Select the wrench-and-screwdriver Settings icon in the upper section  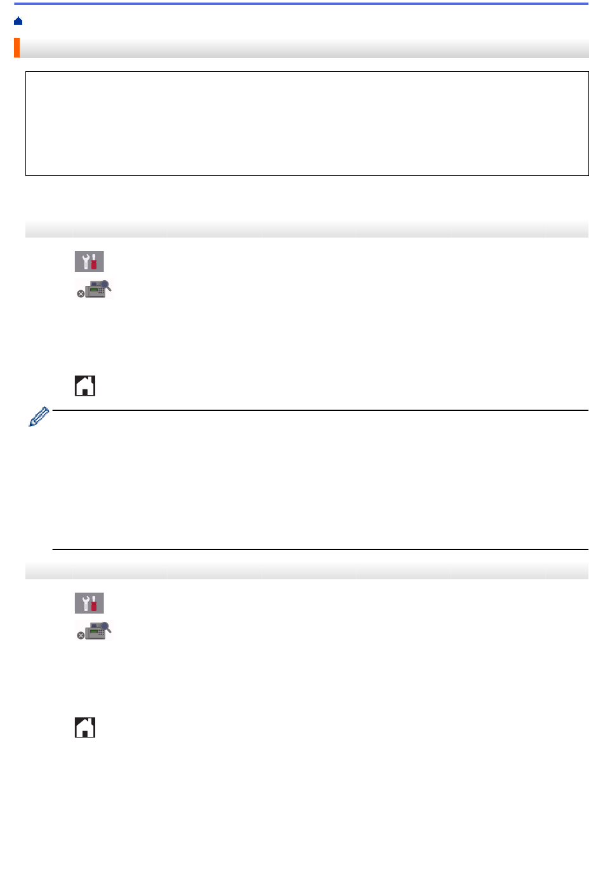pos(89,262)
